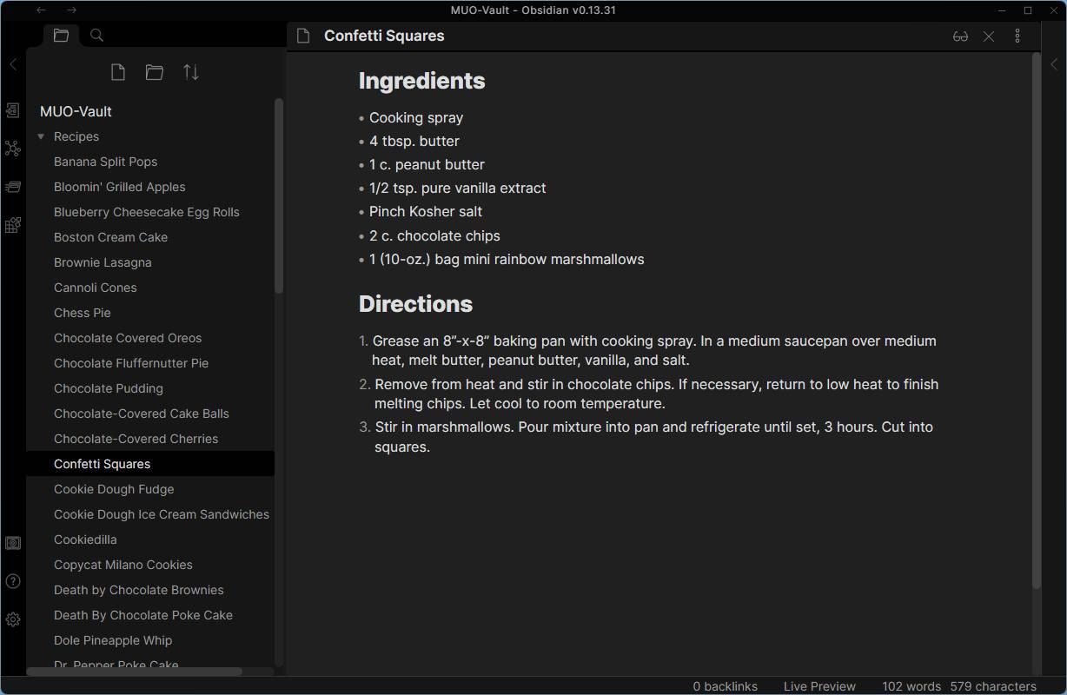
Task: Open another vault
Action: (13, 543)
